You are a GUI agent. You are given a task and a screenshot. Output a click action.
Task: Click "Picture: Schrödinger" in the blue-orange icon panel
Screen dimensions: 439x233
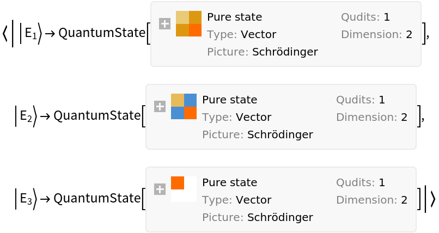(x=257, y=135)
